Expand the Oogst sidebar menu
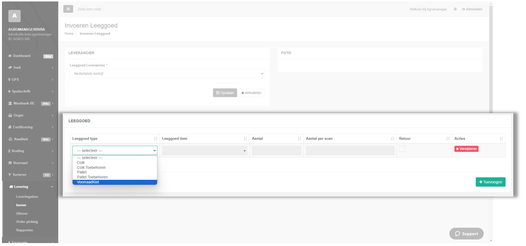 coord(30,116)
